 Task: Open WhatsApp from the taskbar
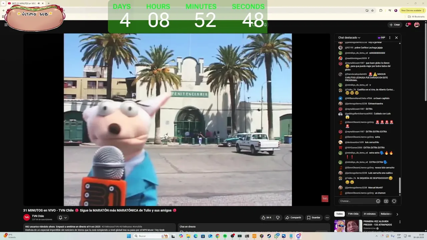coord(277,236)
